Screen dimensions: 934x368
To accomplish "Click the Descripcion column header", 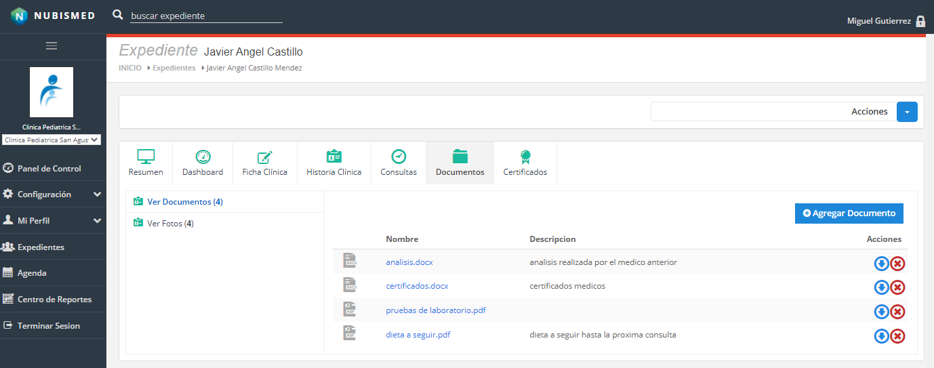I will click(x=552, y=239).
